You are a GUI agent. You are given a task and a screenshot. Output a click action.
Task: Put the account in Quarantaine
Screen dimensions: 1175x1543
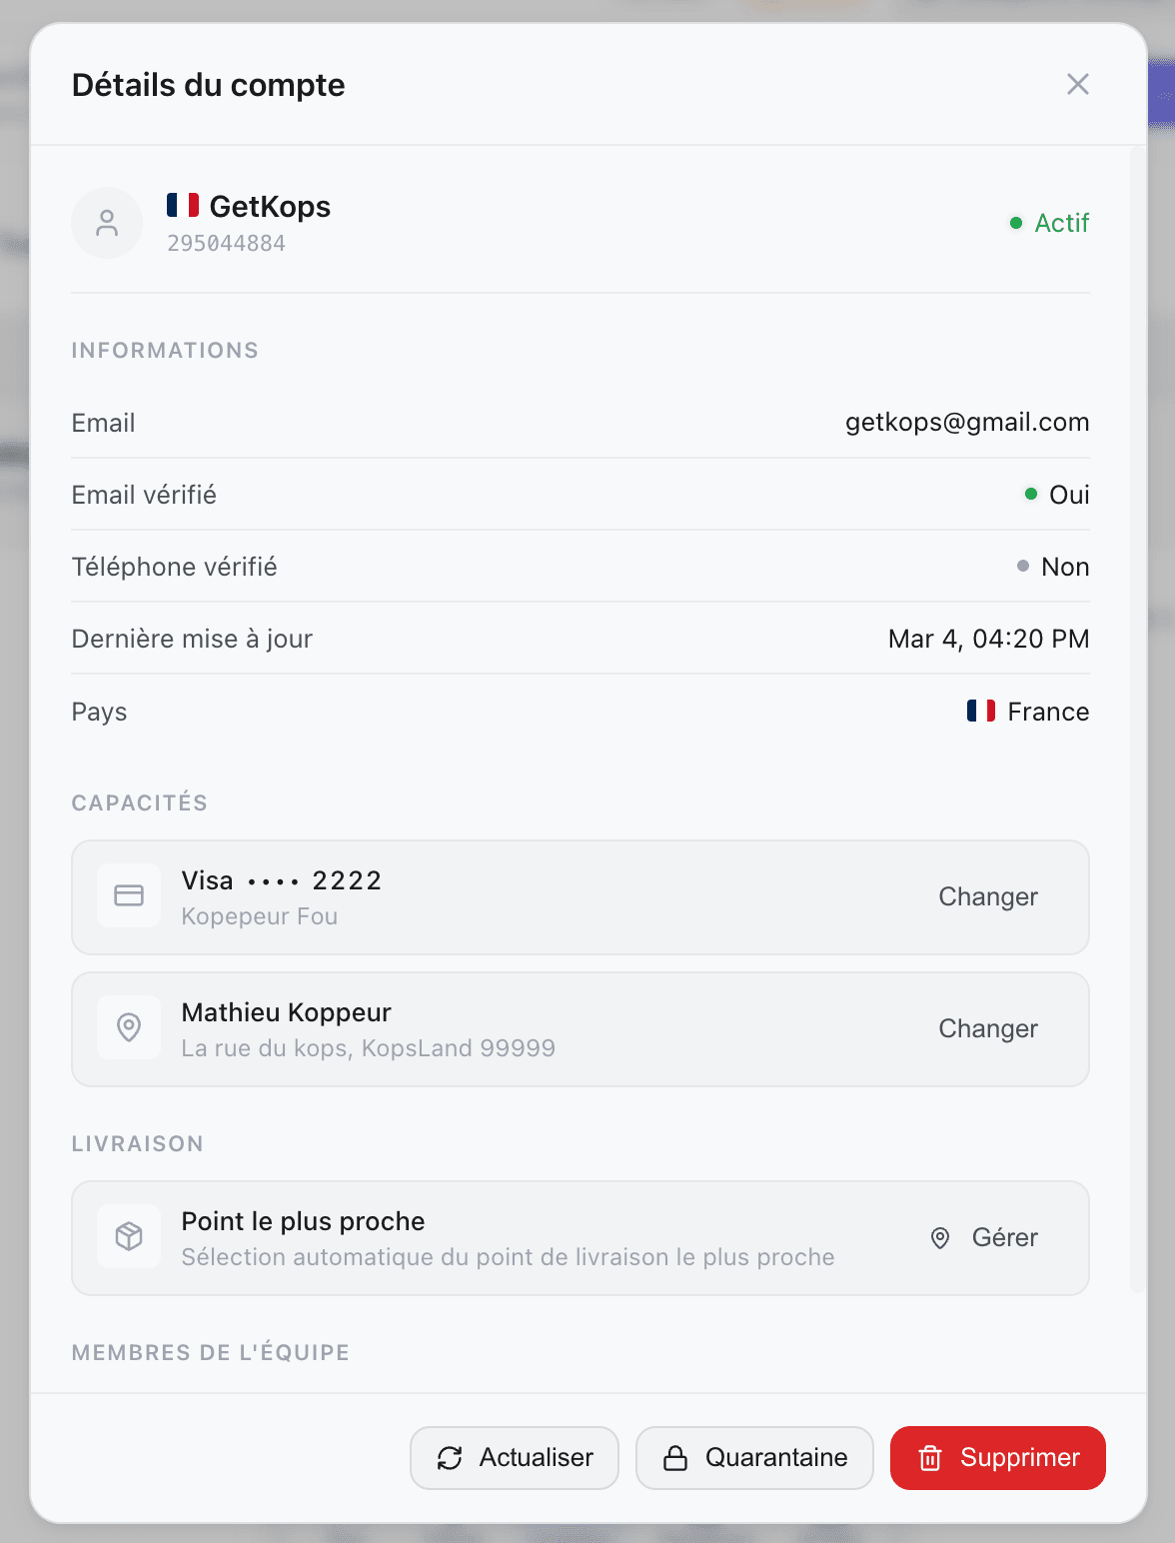coord(754,1458)
